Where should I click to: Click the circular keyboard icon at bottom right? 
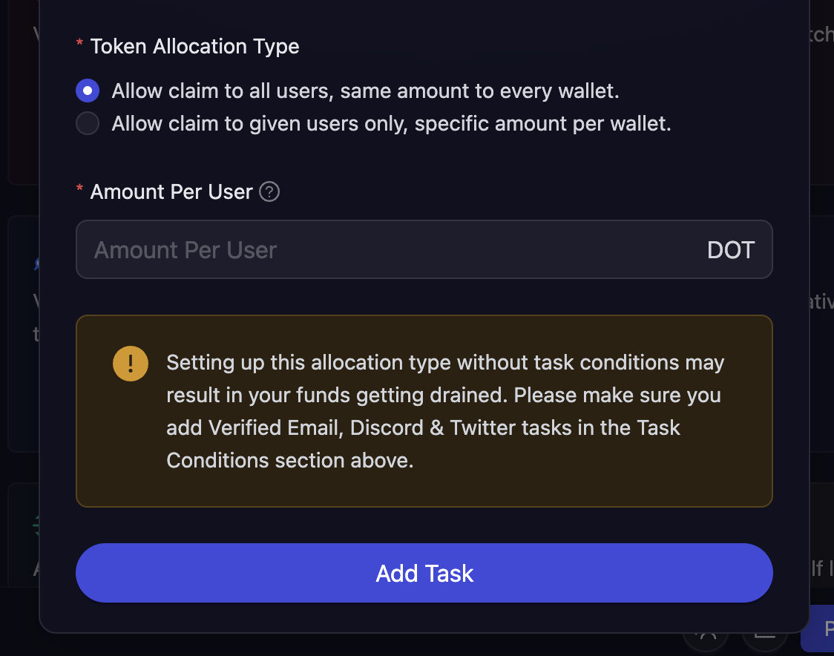tap(765, 640)
